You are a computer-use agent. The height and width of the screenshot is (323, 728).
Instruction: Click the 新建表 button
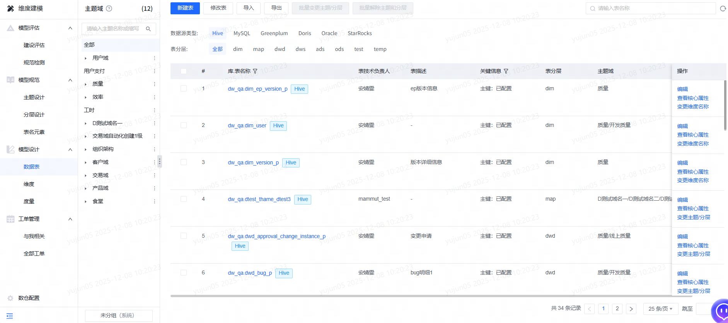tap(185, 8)
